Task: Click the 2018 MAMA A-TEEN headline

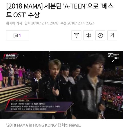Action: (60, 11)
